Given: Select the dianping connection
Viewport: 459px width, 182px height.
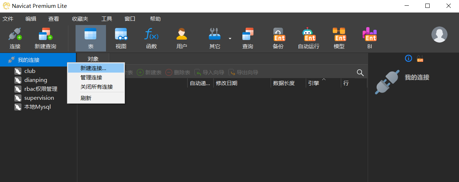Looking at the screenshot, I should tap(36, 80).
